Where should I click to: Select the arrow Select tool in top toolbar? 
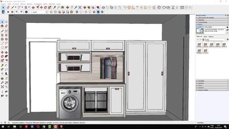[x=3, y=7]
